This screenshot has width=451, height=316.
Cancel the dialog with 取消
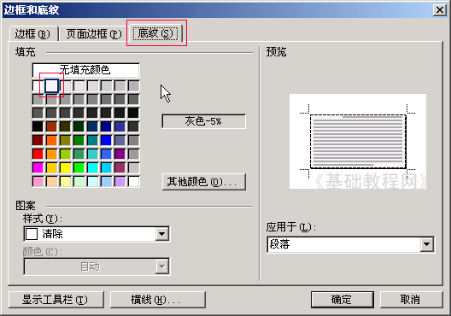tap(411, 300)
